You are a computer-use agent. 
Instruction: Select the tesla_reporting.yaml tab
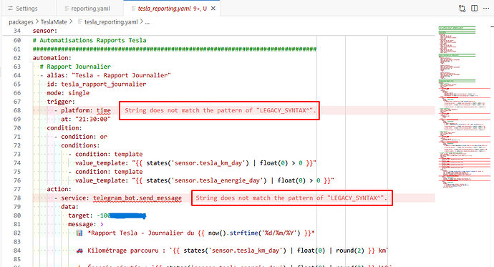(x=164, y=9)
